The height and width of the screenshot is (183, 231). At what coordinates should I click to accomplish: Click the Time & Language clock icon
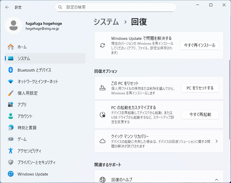[x=11, y=128]
